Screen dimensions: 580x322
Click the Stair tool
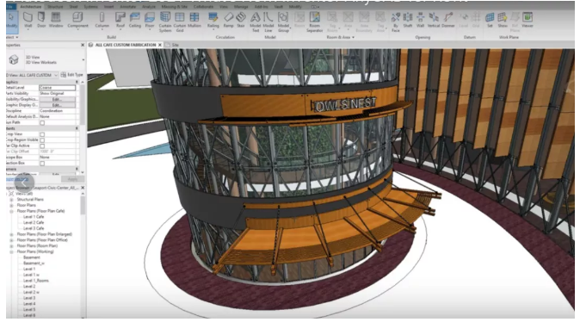point(241,21)
